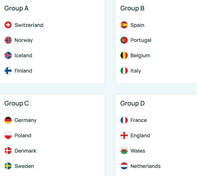Click the Portugal flag icon

pos(124,40)
